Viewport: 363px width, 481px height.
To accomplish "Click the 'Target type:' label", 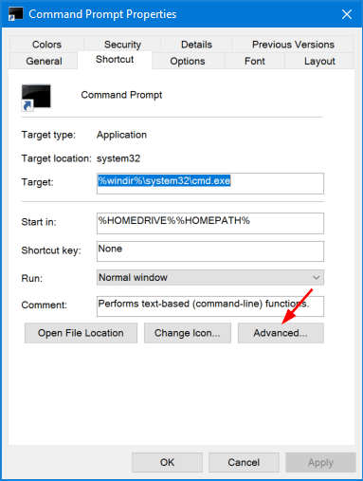I will 48,135.
